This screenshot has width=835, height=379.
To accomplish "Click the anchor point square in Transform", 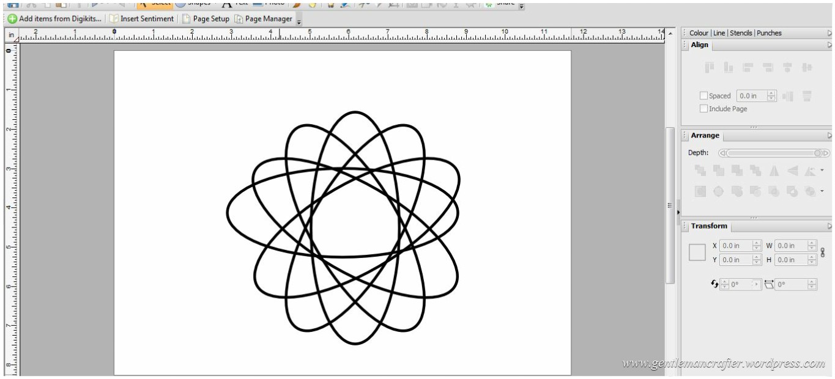I will [x=697, y=252].
